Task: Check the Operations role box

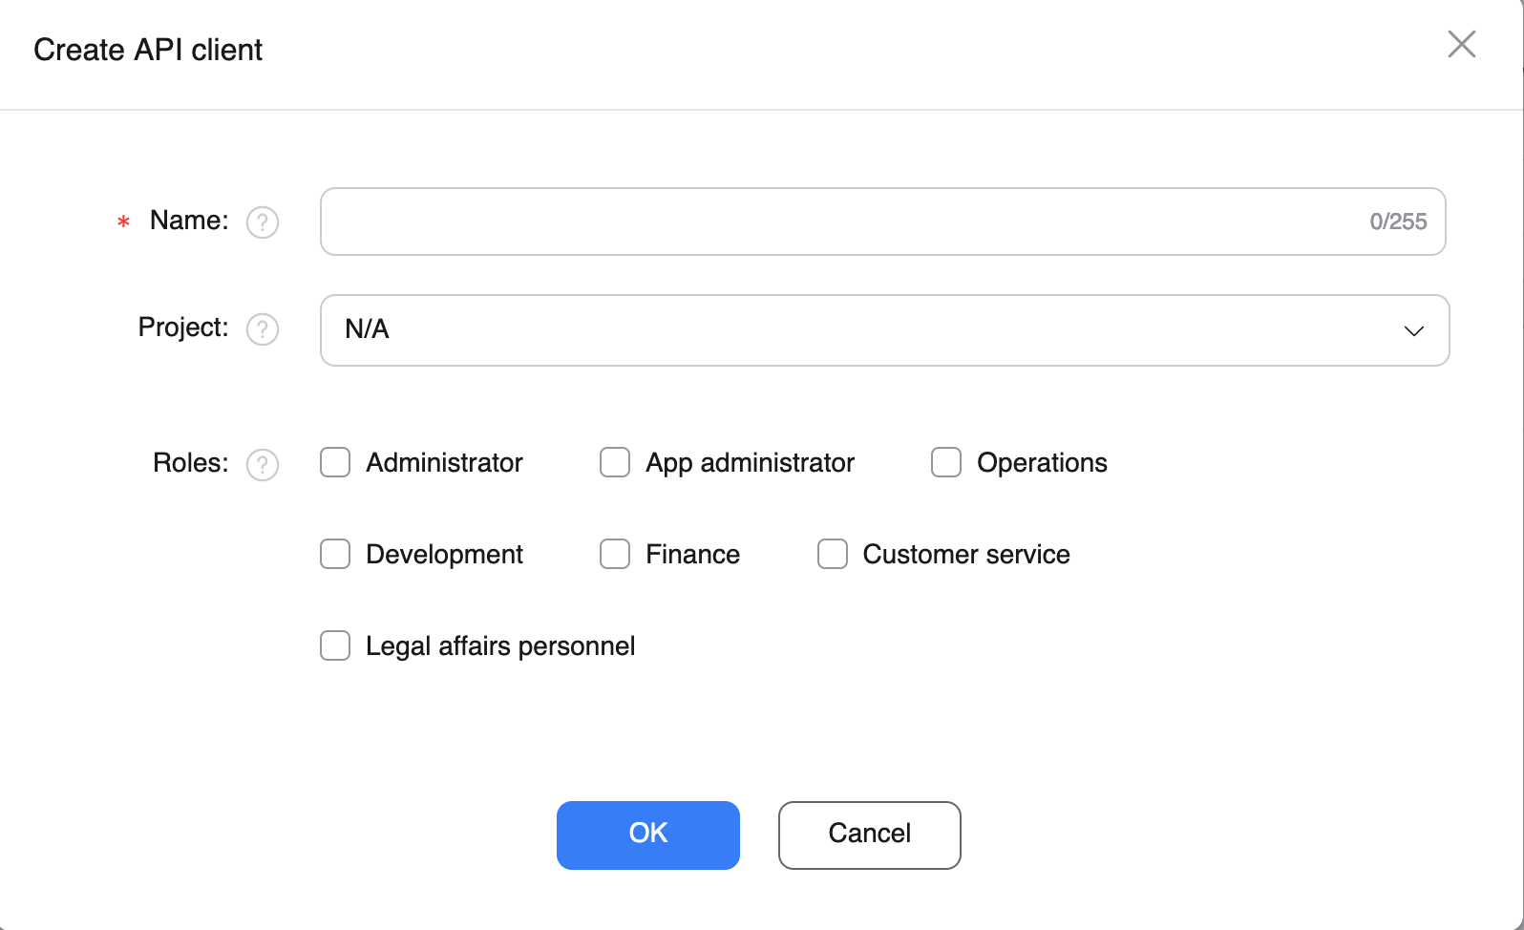Action: (x=946, y=462)
